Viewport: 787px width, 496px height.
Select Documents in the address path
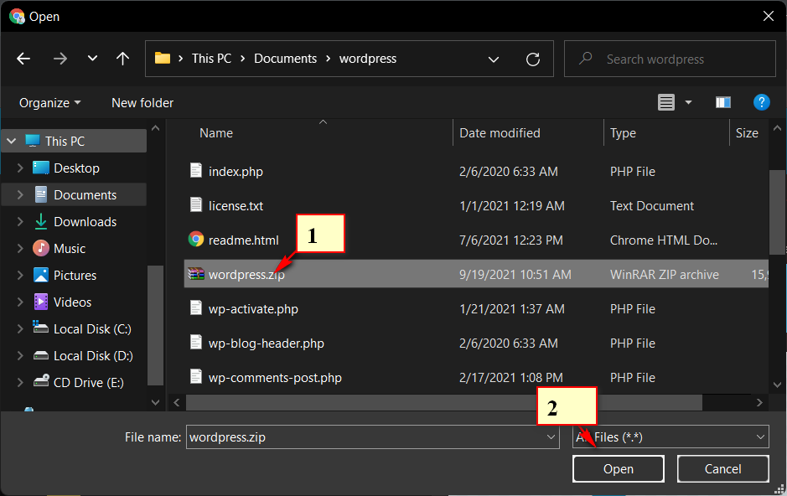pos(285,59)
